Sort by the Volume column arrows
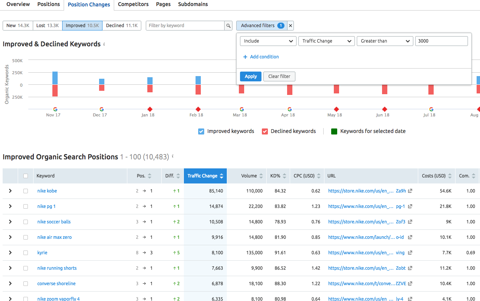Viewport: 480px width, 301px height. 261,176
